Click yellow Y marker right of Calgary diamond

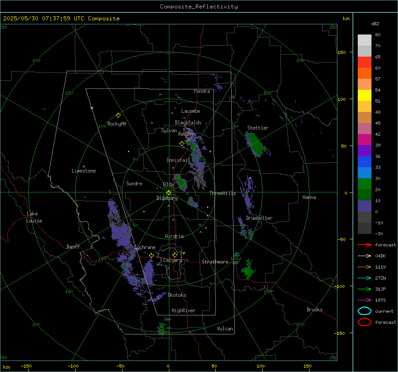click(184, 253)
